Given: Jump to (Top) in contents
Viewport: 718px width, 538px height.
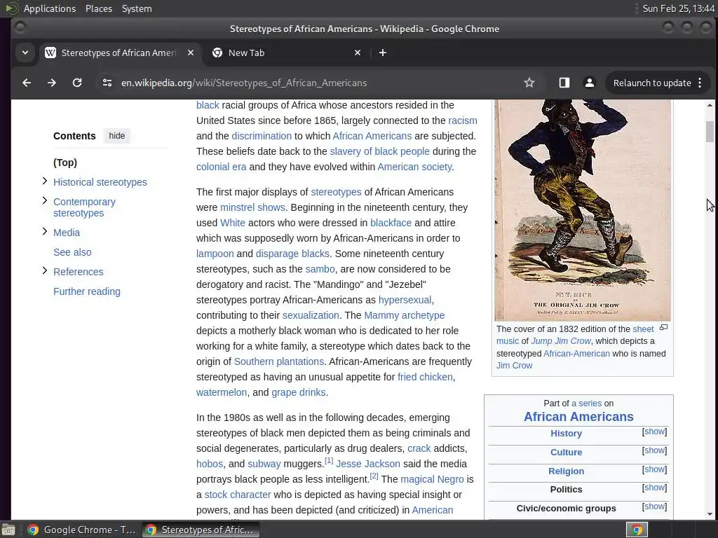Looking at the screenshot, I should pos(65,163).
